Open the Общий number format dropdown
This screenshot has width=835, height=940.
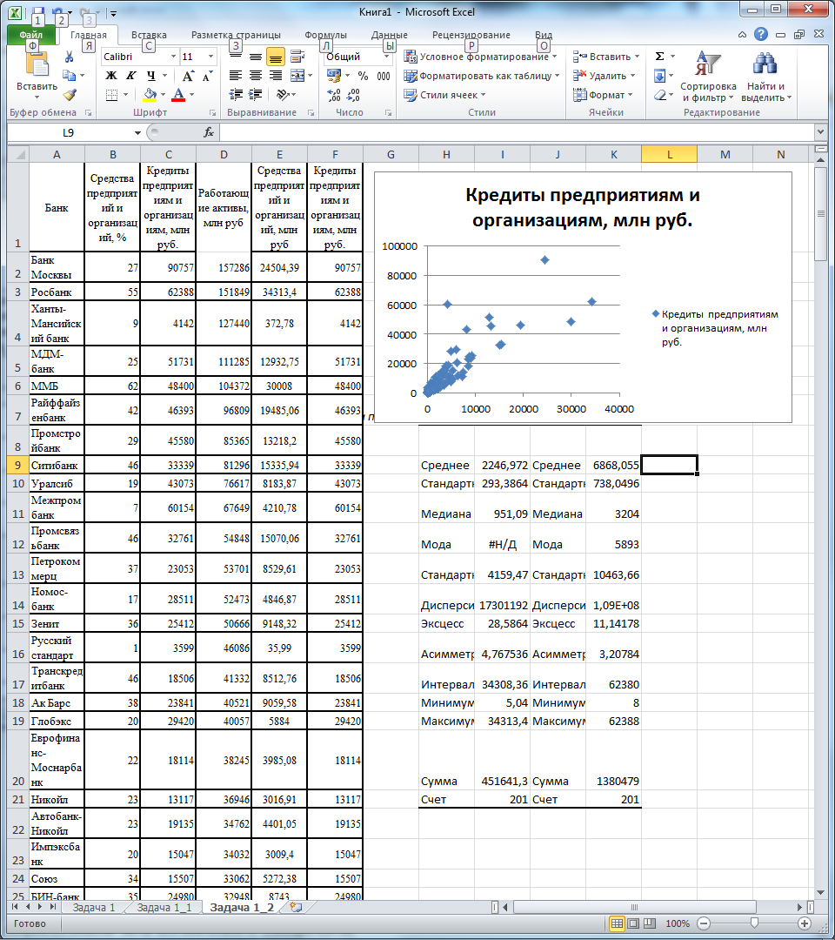[x=386, y=57]
